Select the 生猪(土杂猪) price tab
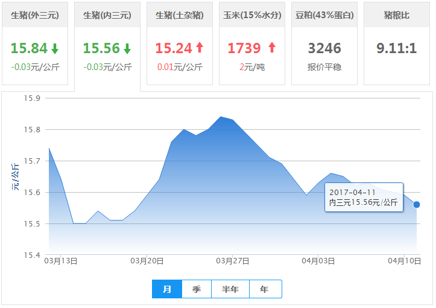 pyautogui.click(x=180, y=43)
